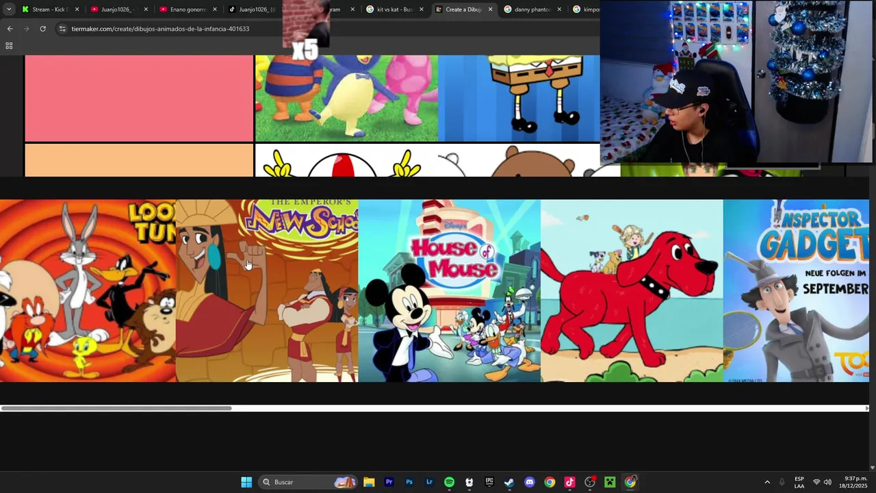This screenshot has width=876, height=493.
Task: Open OBS Studio from the taskbar
Action: click(x=590, y=482)
